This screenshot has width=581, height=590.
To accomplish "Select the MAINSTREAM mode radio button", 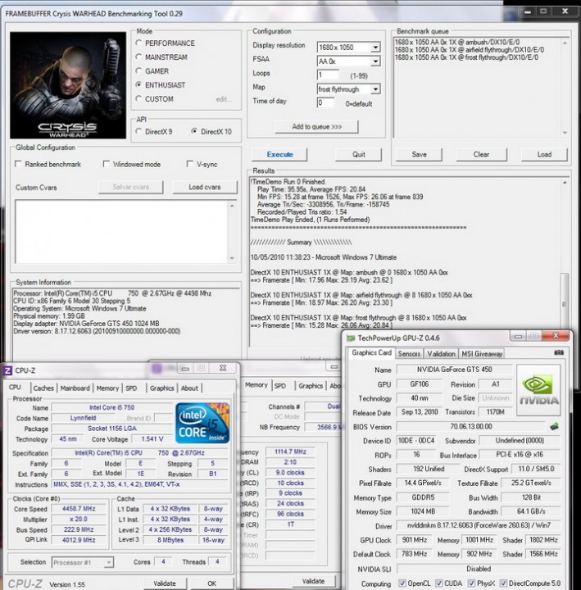I will [x=138, y=57].
